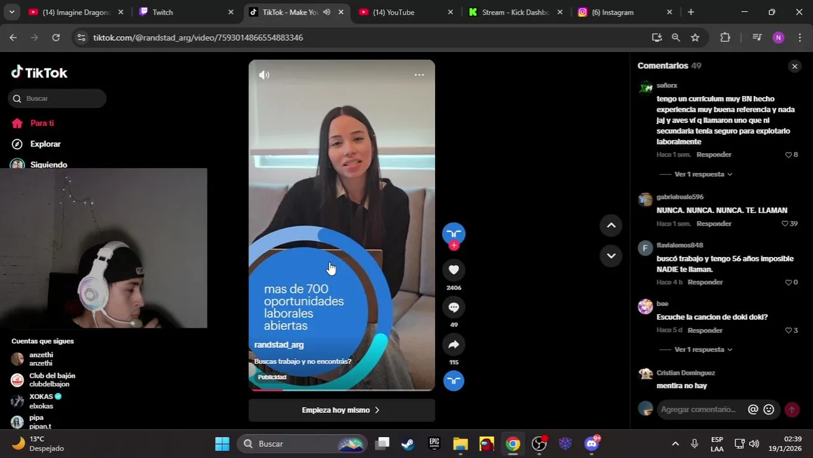Open Chrome profile avatar N
Viewport: 813px width, 458px height.
(x=779, y=38)
